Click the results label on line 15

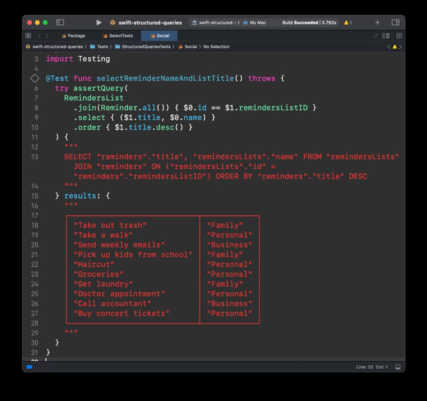80,196
